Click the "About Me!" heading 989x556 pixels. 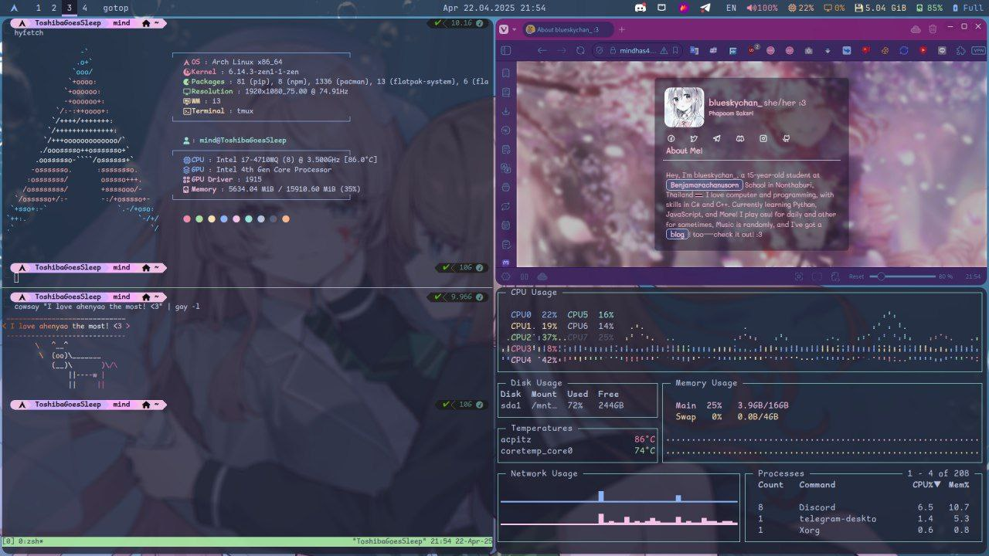[x=685, y=151]
